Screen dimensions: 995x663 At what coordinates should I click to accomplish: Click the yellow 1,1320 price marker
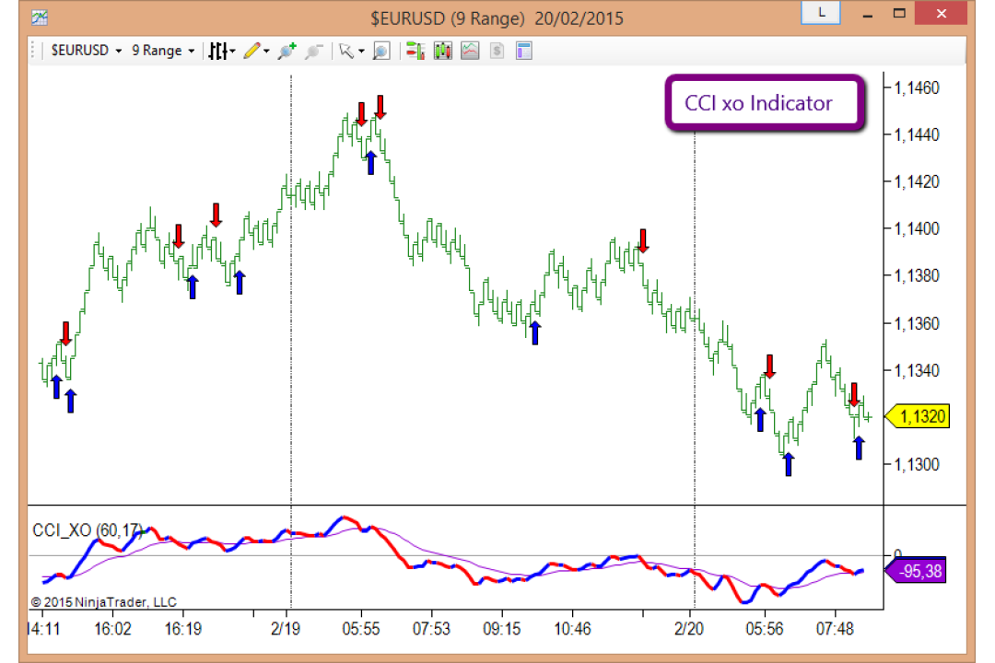pyautogui.click(x=918, y=417)
